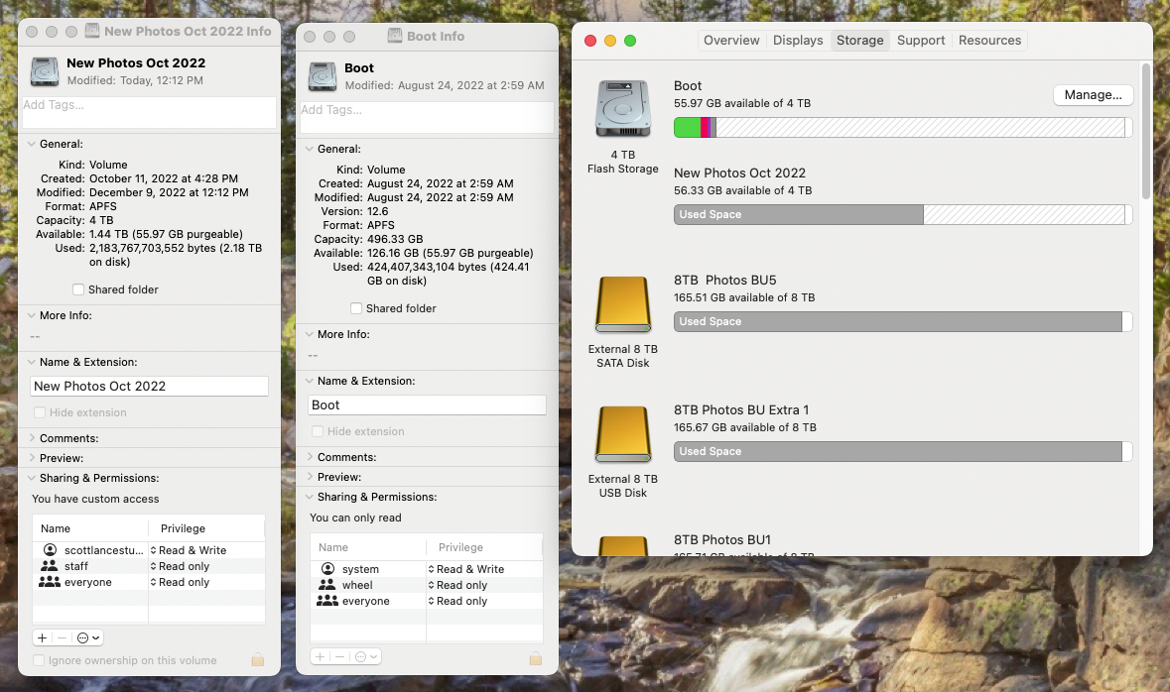Select the Storage tab

pyautogui.click(x=859, y=41)
